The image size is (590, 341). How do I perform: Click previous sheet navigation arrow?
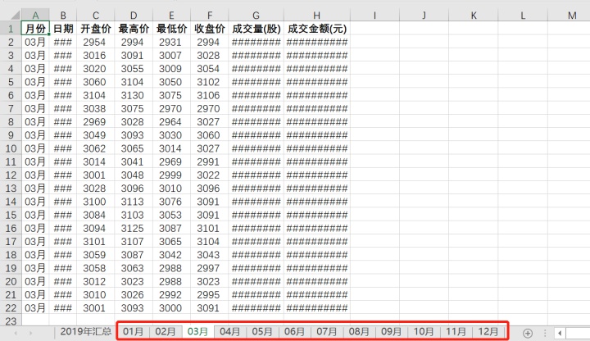(x=16, y=333)
